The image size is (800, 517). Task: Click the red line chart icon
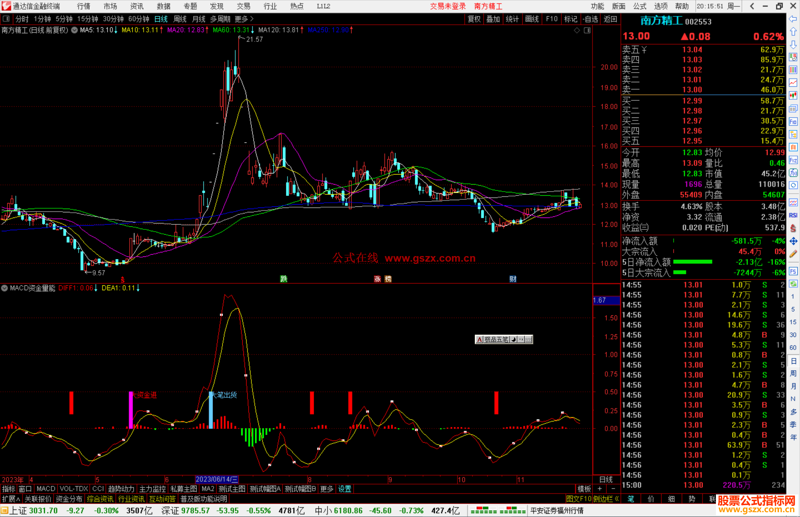(x=793, y=83)
